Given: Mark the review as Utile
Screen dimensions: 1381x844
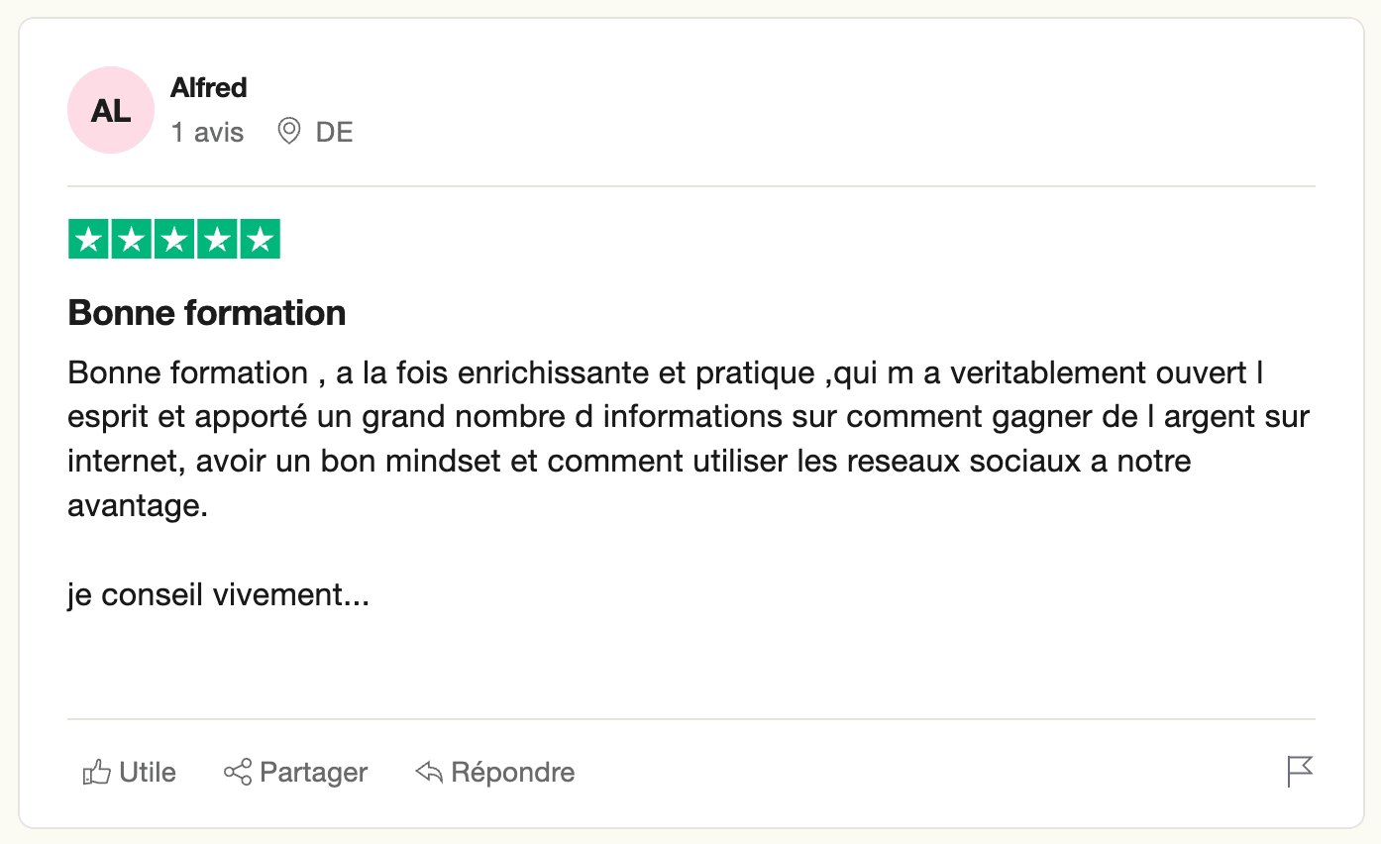Looking at the screenshot, I should click(148, 773).
